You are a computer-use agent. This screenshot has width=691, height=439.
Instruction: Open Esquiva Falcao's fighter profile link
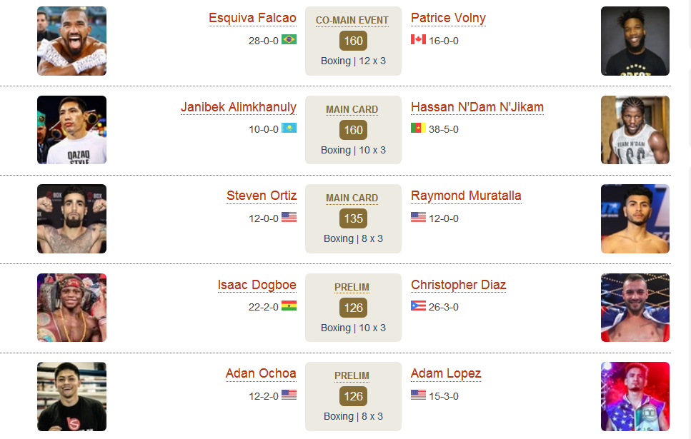click(252, 18)
